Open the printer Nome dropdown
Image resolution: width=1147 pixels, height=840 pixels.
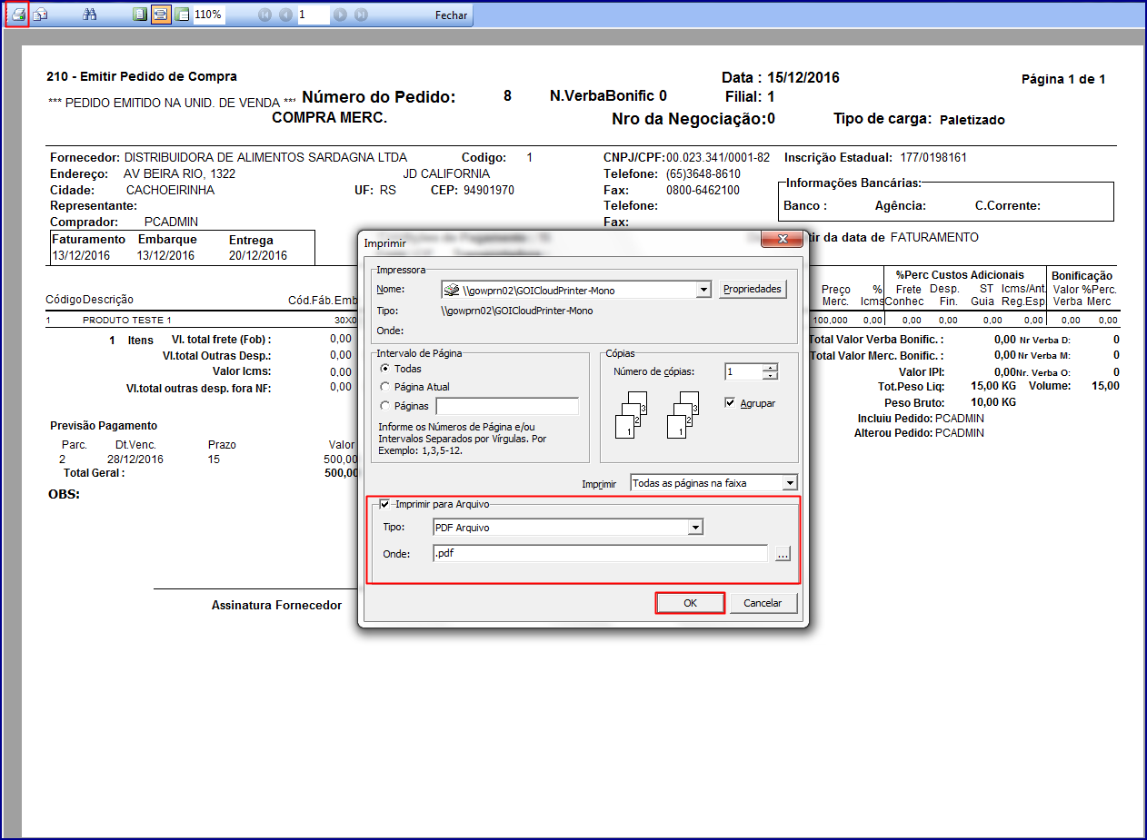703,290
